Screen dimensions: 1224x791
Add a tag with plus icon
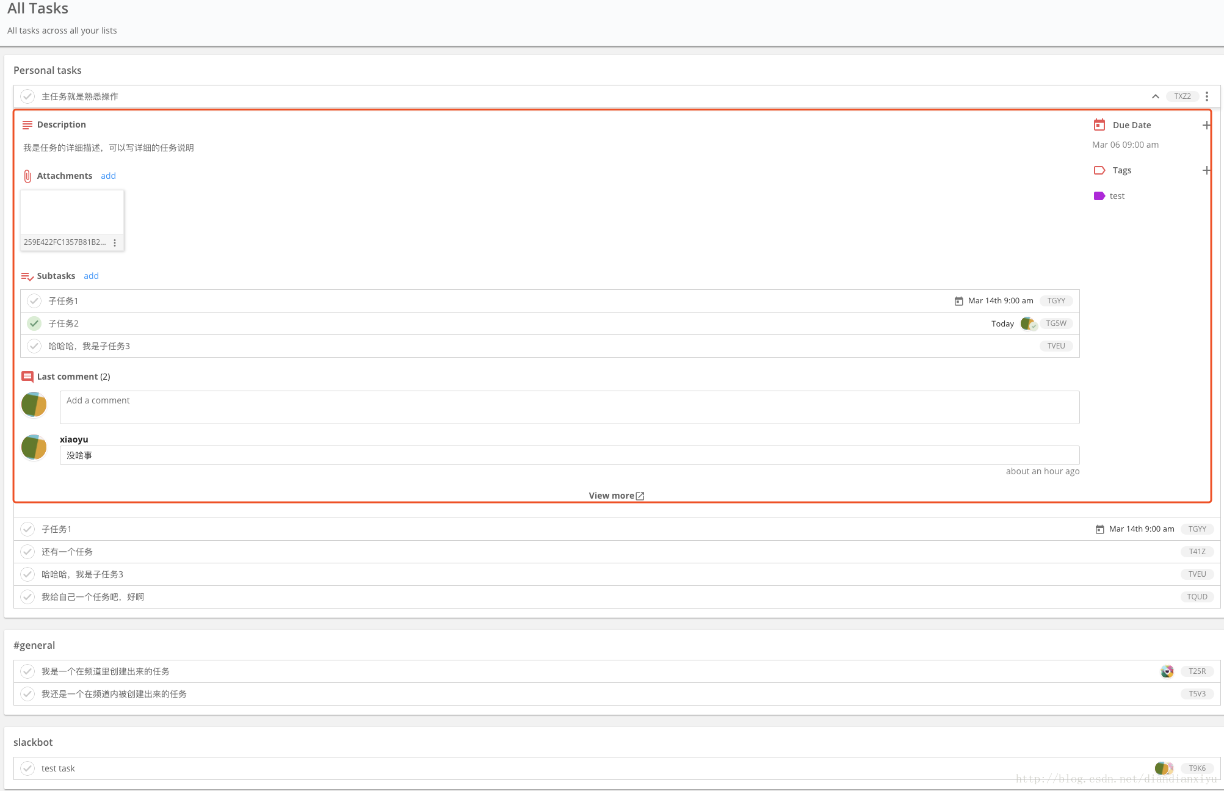(x=1206, y=170)
